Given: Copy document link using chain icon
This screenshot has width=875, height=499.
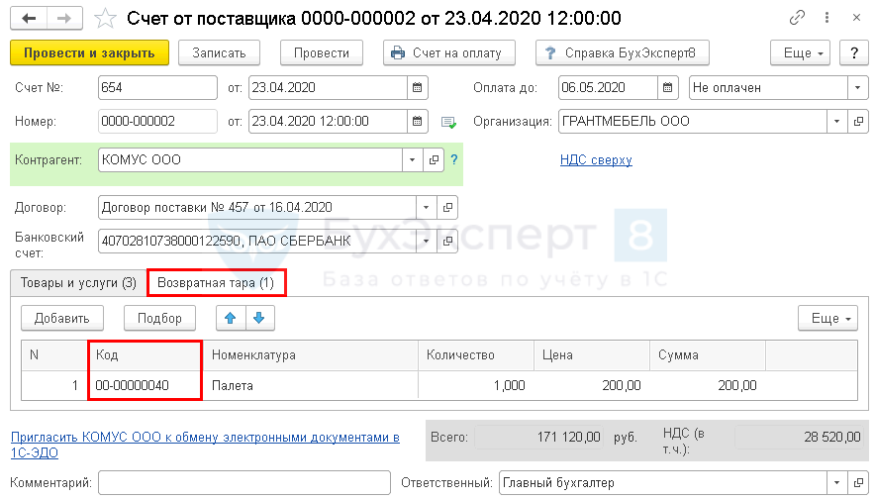Looking at the screenshot, I should point(797,18).
